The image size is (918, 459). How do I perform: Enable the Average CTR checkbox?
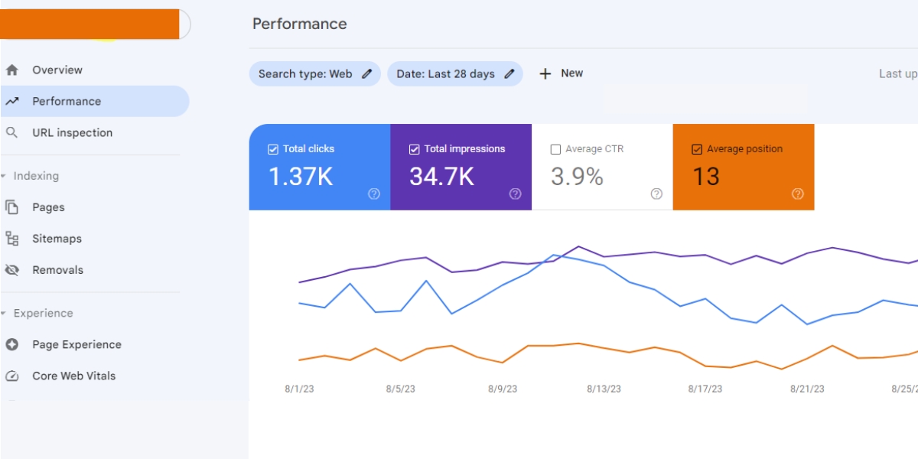555,149
